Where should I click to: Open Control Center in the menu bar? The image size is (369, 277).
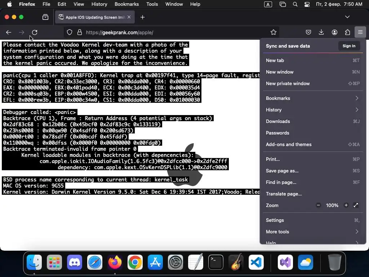tap(307, 4)
